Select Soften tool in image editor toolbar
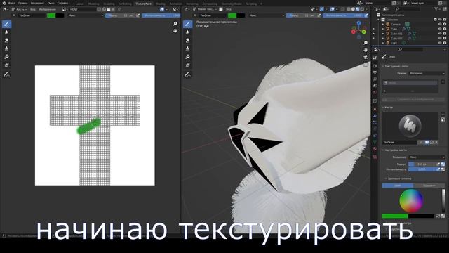 [x=6, y=32]
